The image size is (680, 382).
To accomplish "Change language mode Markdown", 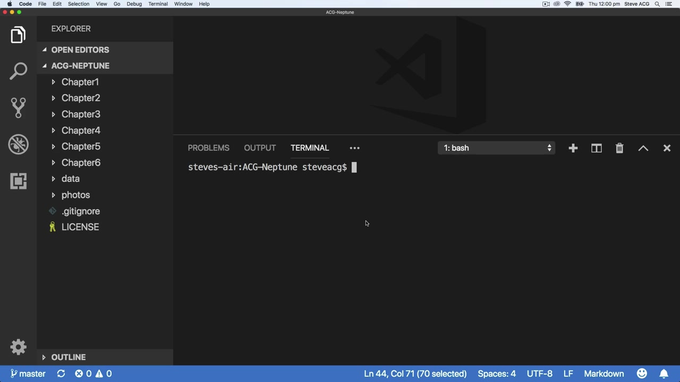I will click(x=604, y=374).
